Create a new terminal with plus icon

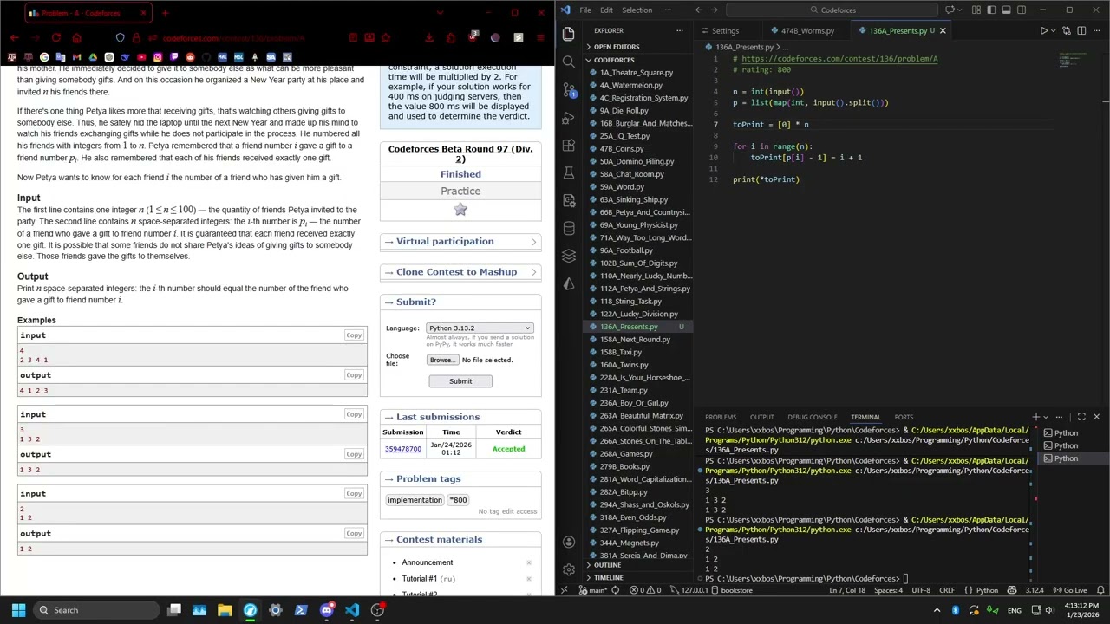pyautogui.click(x=1035, y=417)
